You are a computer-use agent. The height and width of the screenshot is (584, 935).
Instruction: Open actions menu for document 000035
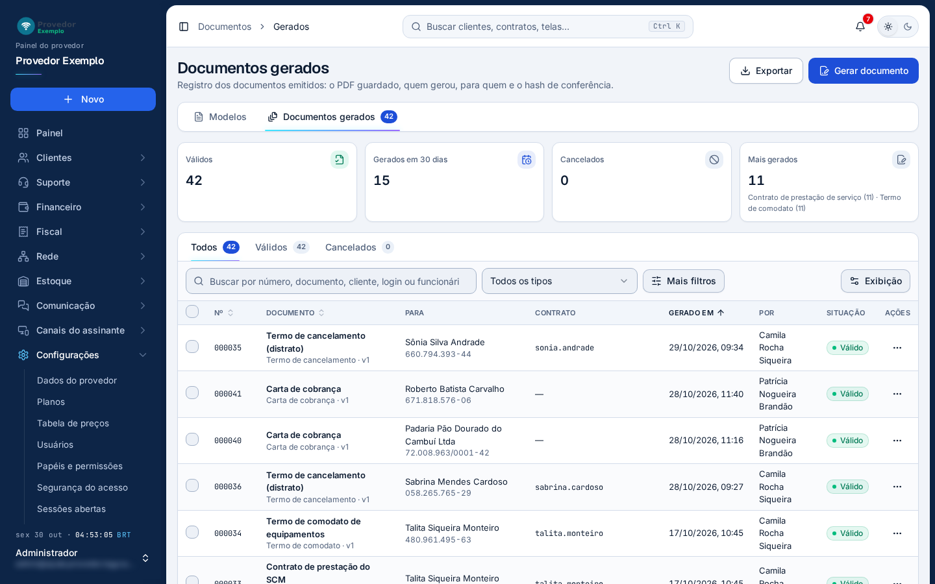(x=897, y=348)
